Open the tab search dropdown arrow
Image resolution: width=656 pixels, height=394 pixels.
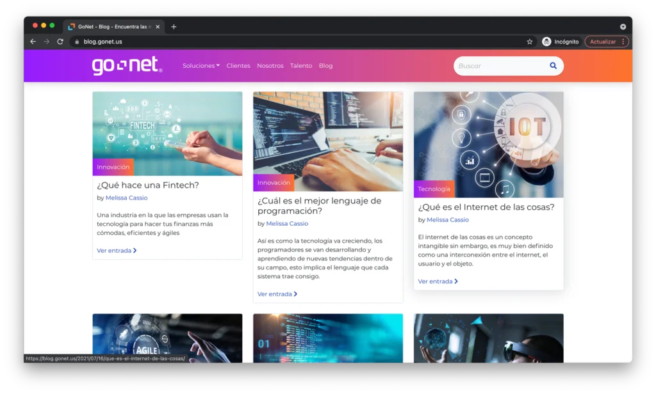[x=623, y=27]
